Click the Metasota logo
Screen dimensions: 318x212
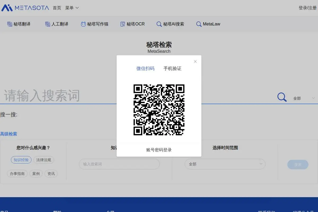pyautogui.click(x=25, y=8)
